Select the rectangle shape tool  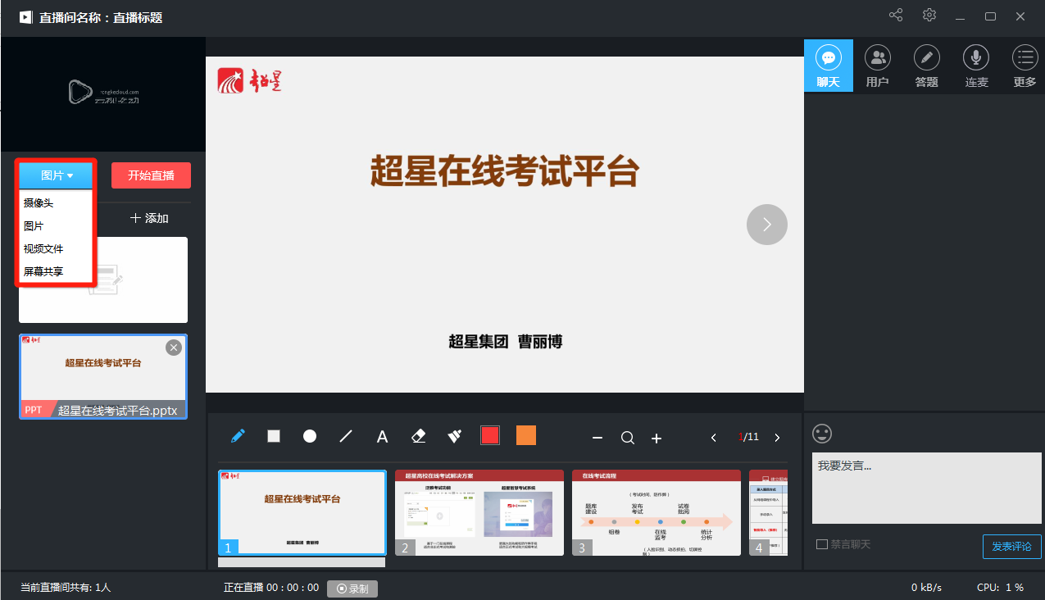click(x=274, y=436)
